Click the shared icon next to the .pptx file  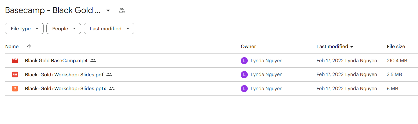pos(112,89)
